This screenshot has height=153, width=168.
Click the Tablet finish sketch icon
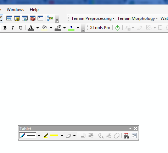point(83,136)
